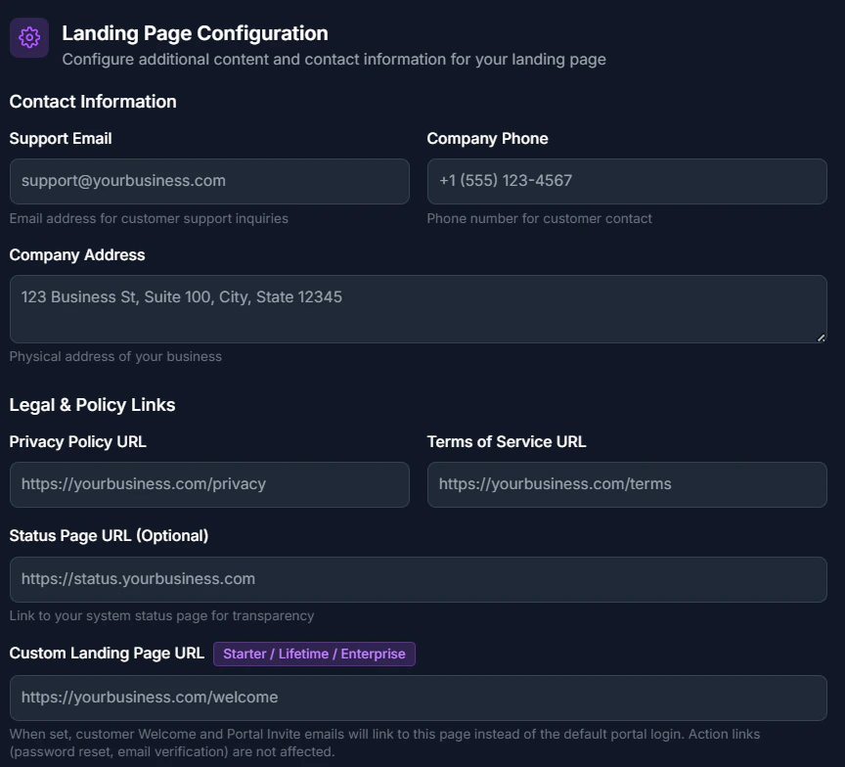845x767 pixels.
Task: Click the Welcome and Portal Invite helper text
Action: click(385, 734)
